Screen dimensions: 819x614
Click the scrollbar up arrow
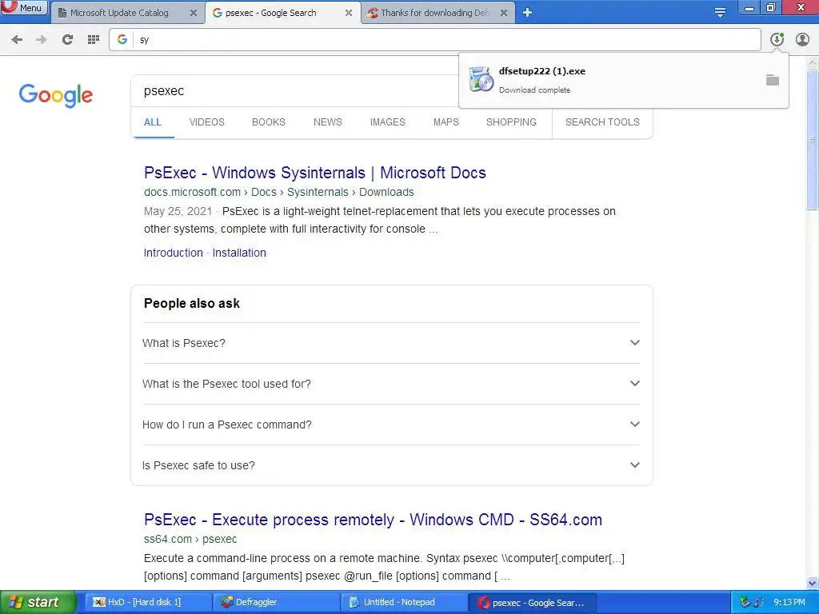click(x=812, y=63)
